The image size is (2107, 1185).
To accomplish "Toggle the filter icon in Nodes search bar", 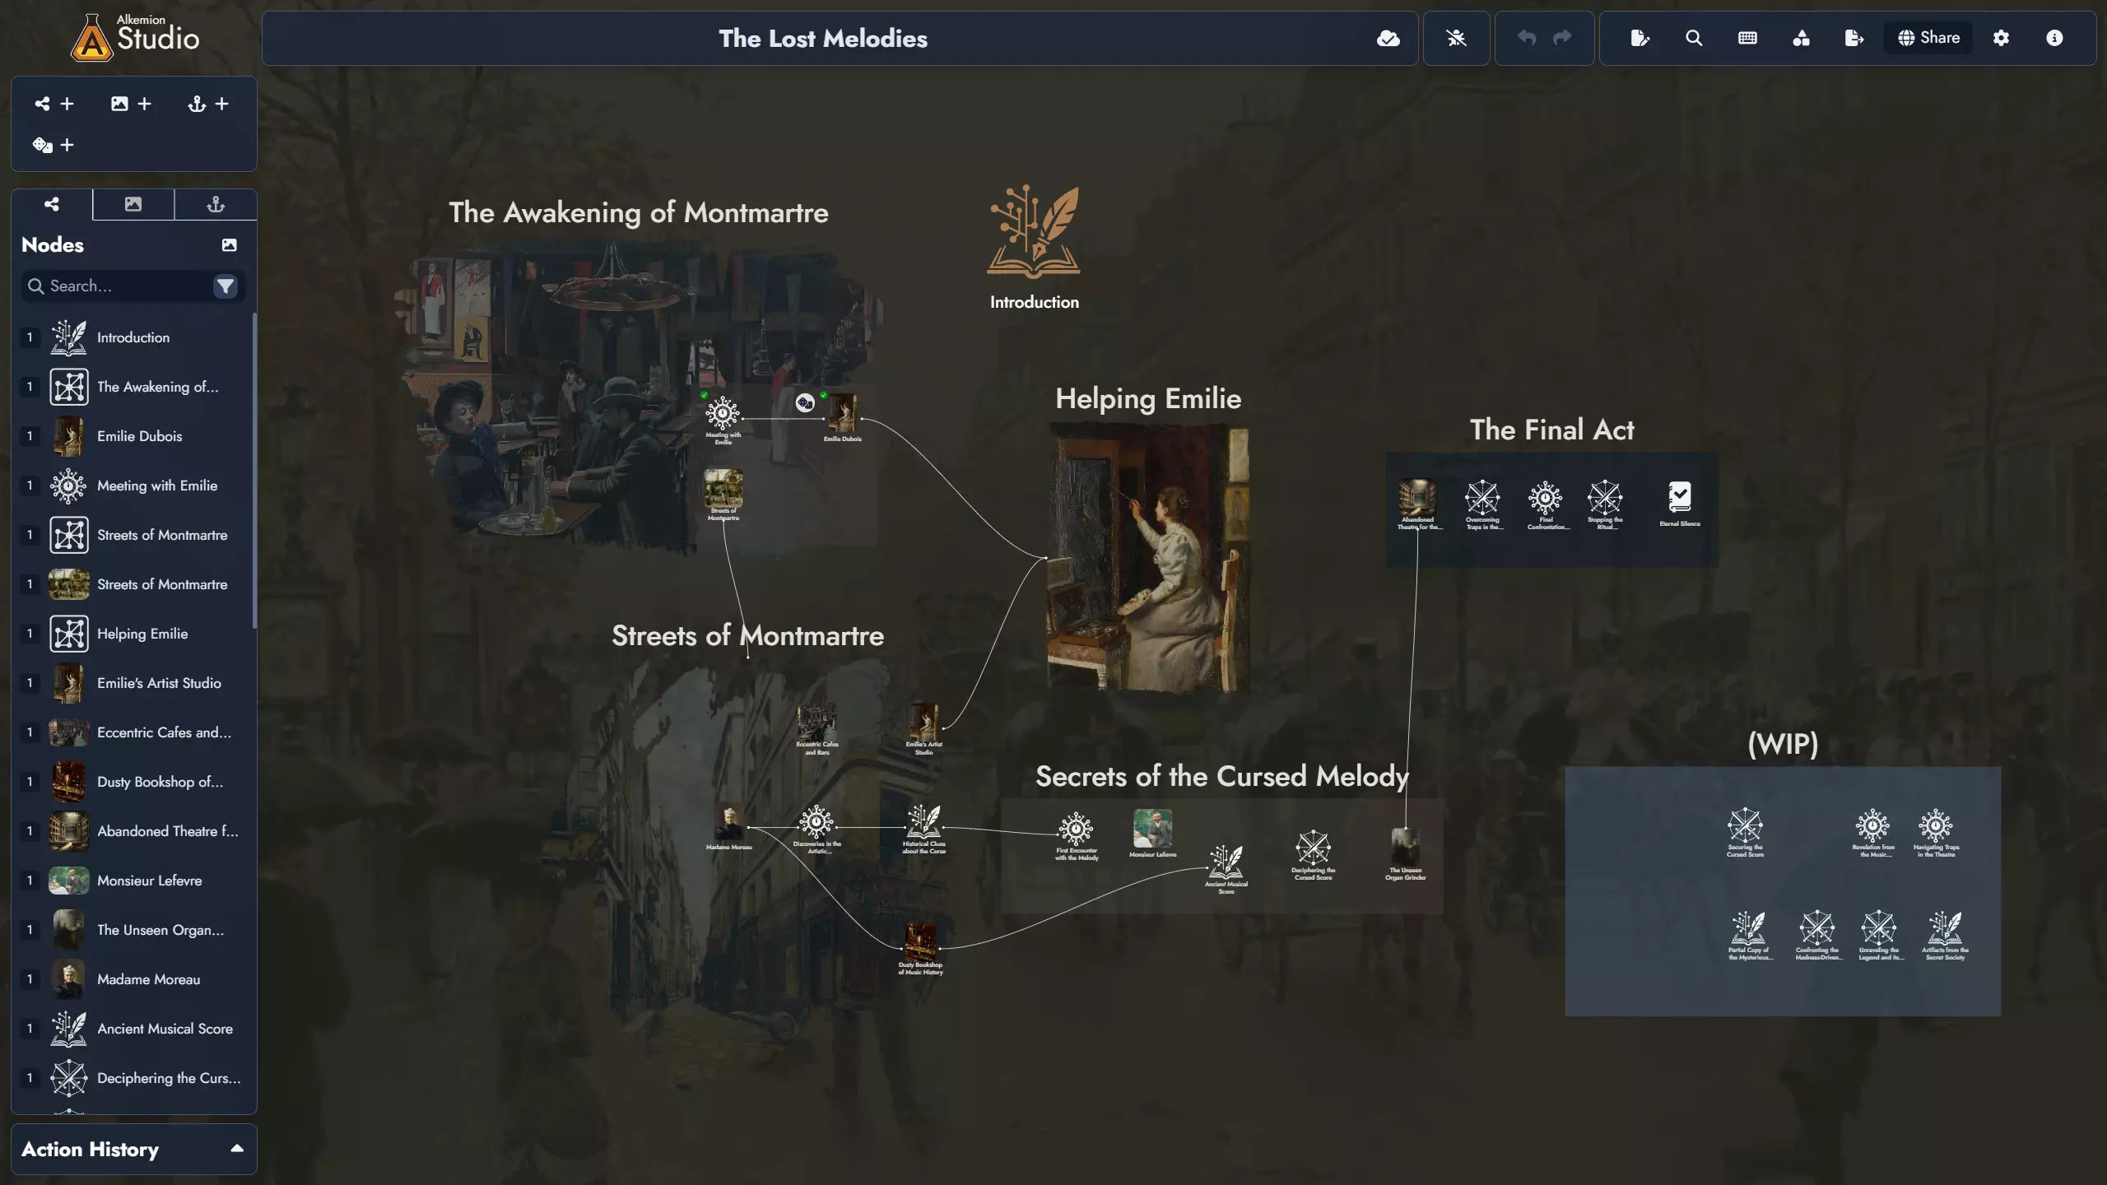I will point(229,286).
